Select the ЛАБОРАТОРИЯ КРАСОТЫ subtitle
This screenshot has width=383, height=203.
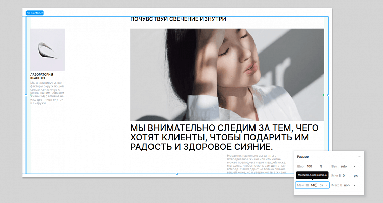point(41,76)
